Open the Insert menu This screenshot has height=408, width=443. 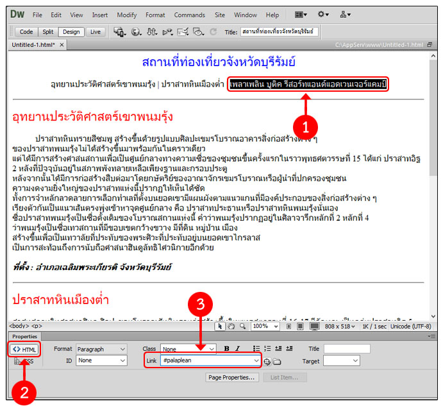click(x=99, y=15)
